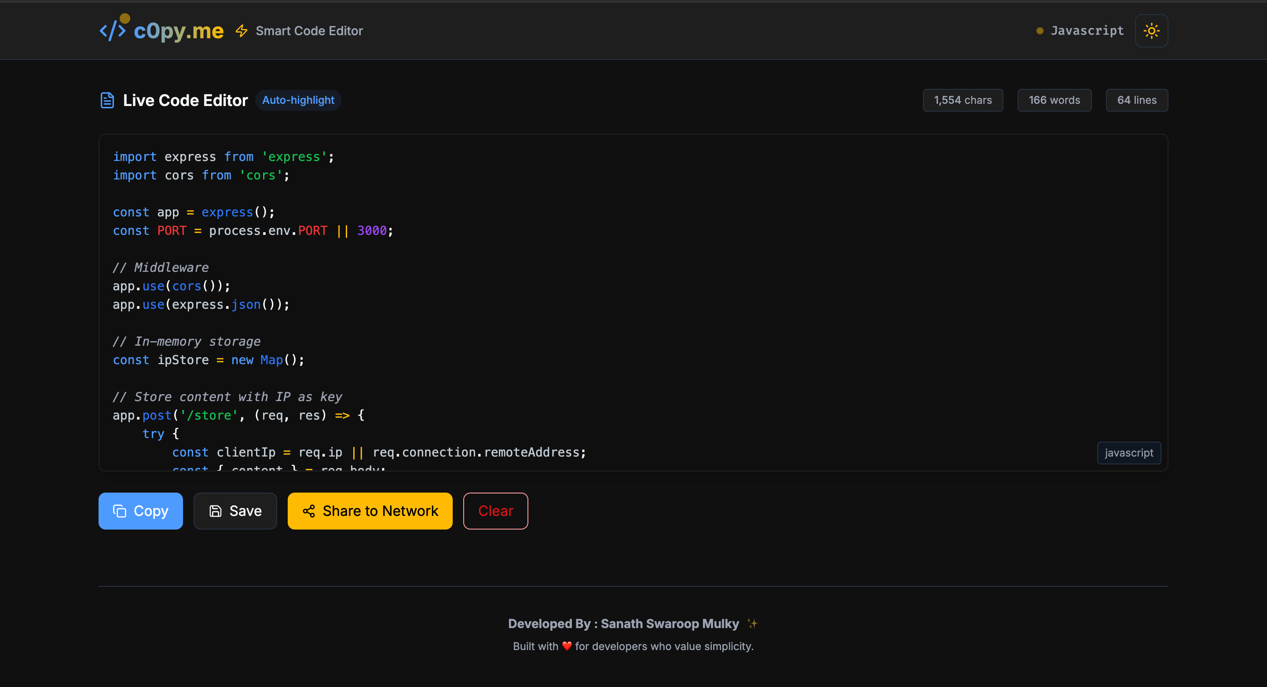This screenshot has width=1267, height=687.
Task: Click the app.post('/store' line
Action: point(238,416)
